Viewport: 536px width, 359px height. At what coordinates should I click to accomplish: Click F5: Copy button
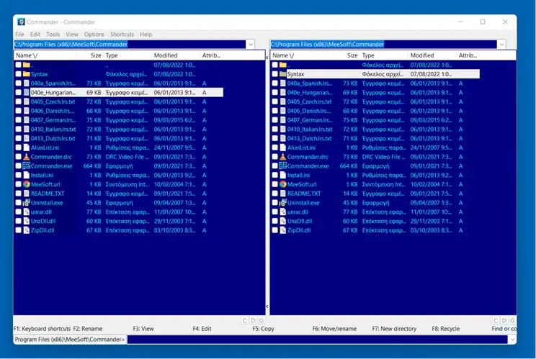[263, 329]
